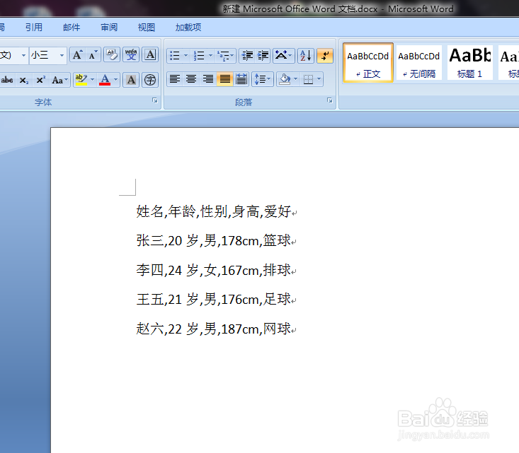Click the Clear Formatting eraser icon
Image resolution: width=519 pixels, height=453 pixels.
point(112,55)
